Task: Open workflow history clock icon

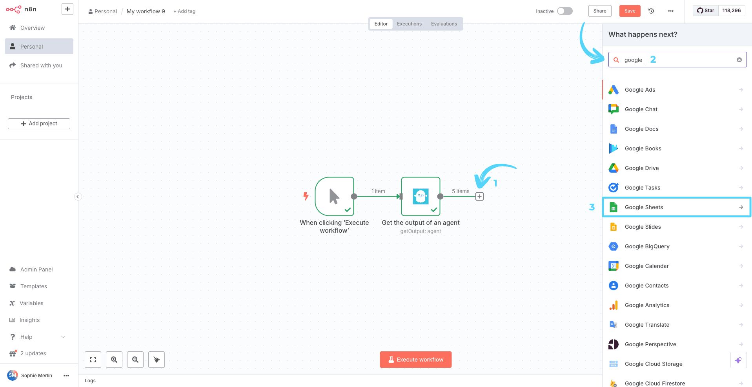Action: click(651, 11)
